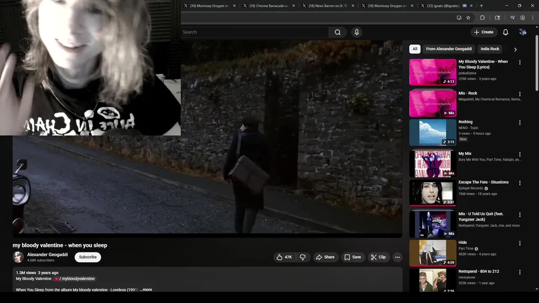Select the Indie Rock filter chip
The width and height of the screenshot is (539, 303).
click(490, 49)
